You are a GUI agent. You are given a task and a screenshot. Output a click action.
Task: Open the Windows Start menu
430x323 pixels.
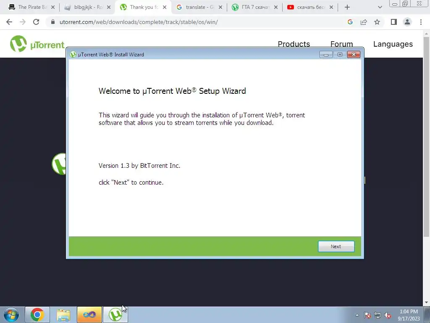click(x=11, y=315)
